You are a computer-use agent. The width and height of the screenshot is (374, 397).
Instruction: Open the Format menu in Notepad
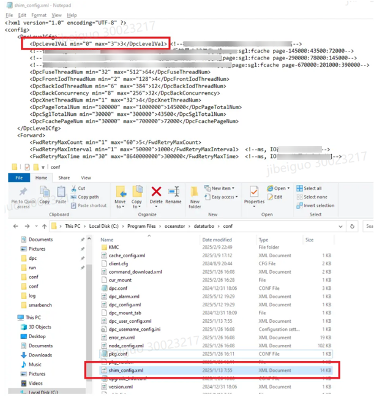[x=39, y=15]
